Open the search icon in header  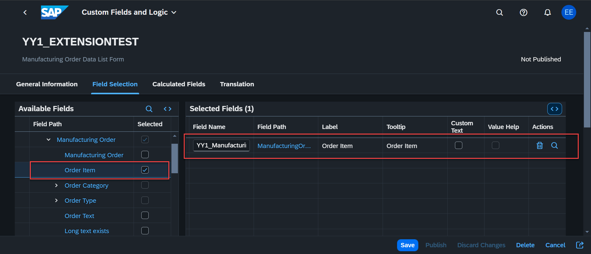pos(500,12)
